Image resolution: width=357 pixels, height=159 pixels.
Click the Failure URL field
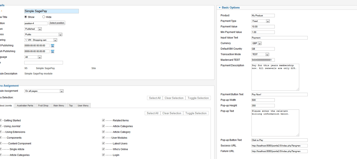tap(279, 151)
